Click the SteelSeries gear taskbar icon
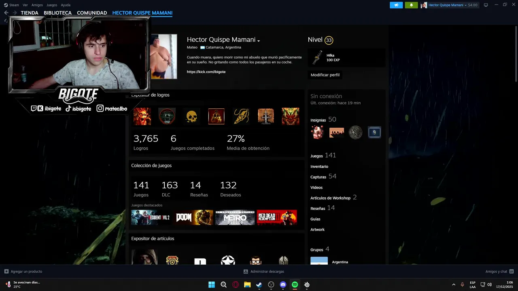This screenshot has width=518, height=291. pos(307,285)
